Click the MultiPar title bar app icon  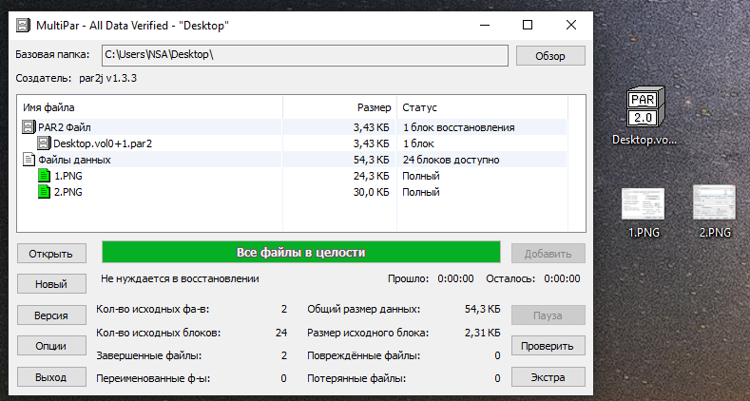coord(23,25)
